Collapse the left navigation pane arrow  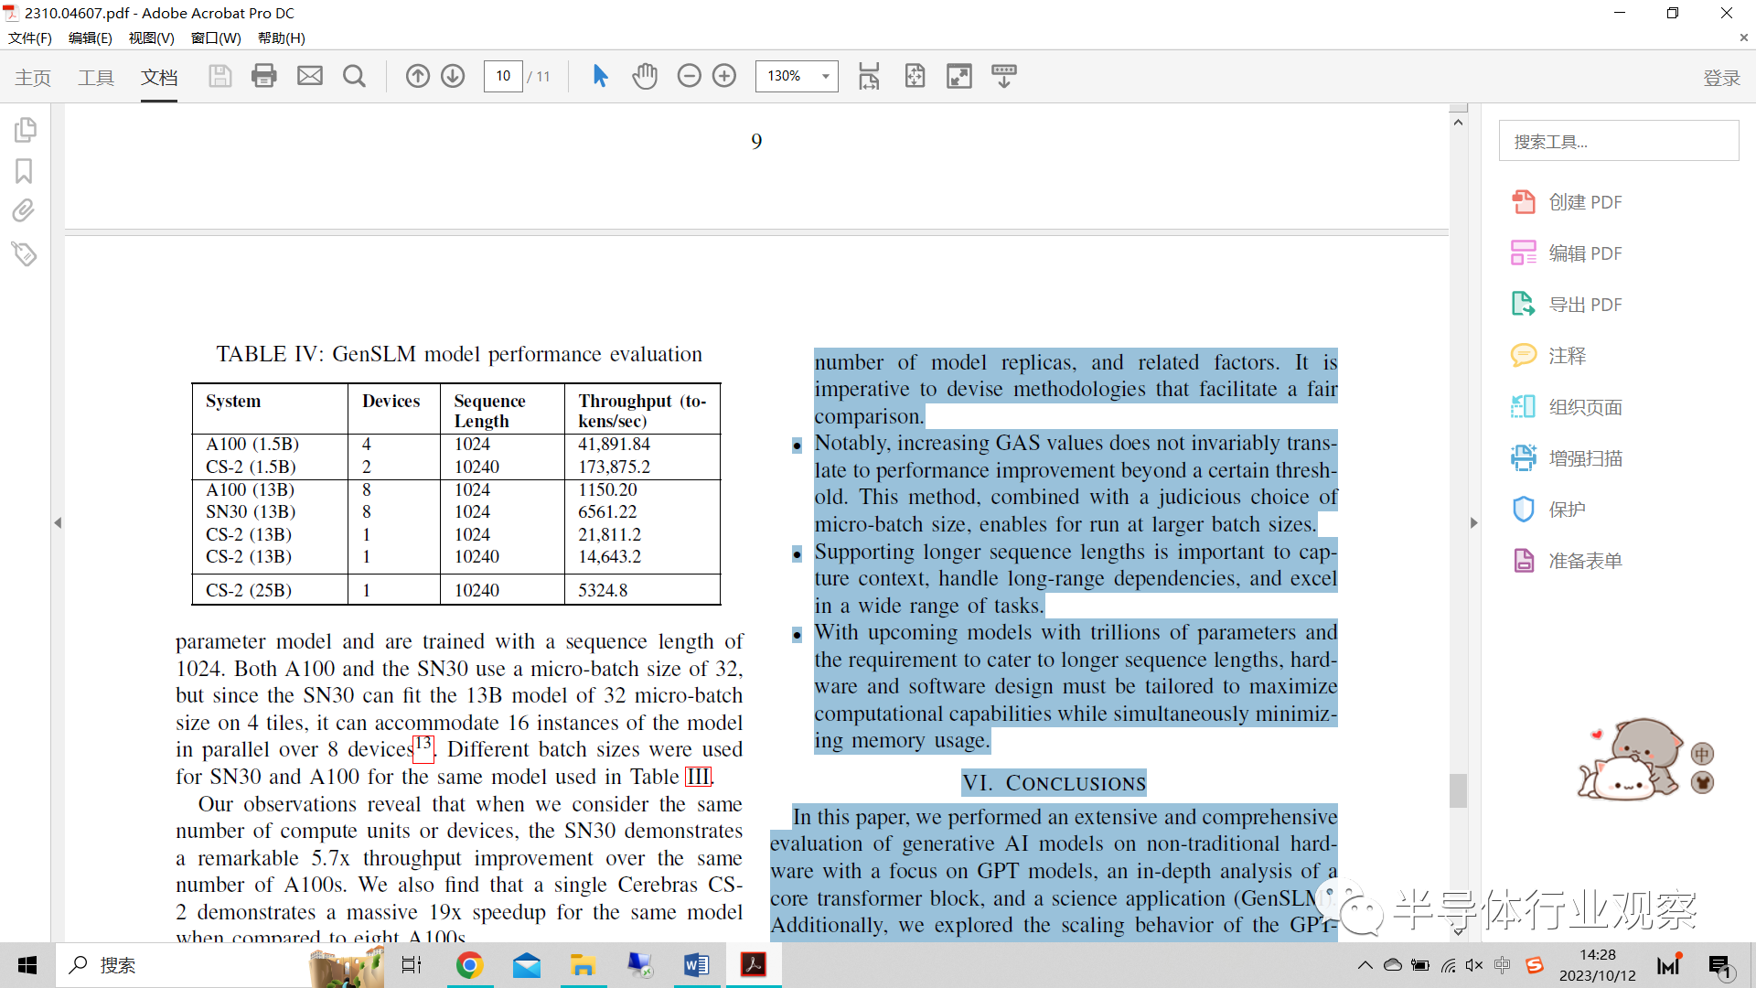[x=58, y=522]
